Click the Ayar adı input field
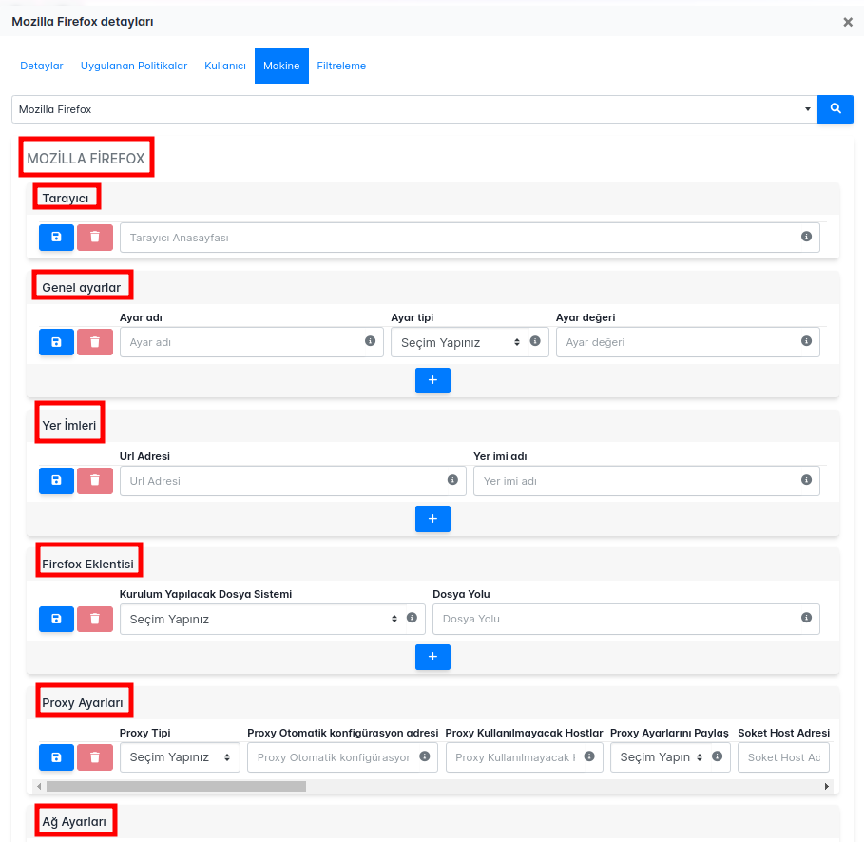This screenshot has width=864, height=842. (x=251, y=342)
